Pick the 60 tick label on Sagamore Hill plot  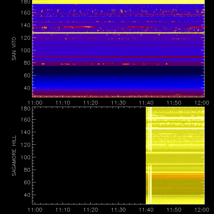27,182
